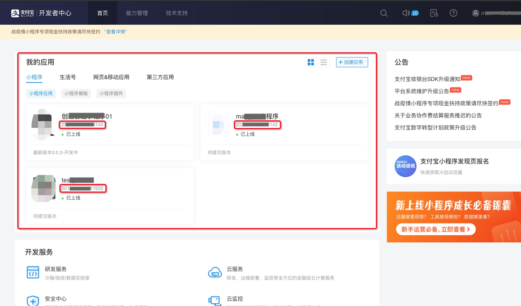This screenshot has width=521, height=306.
Task: Switch to grid view of apps
Action: click(310, 62)
